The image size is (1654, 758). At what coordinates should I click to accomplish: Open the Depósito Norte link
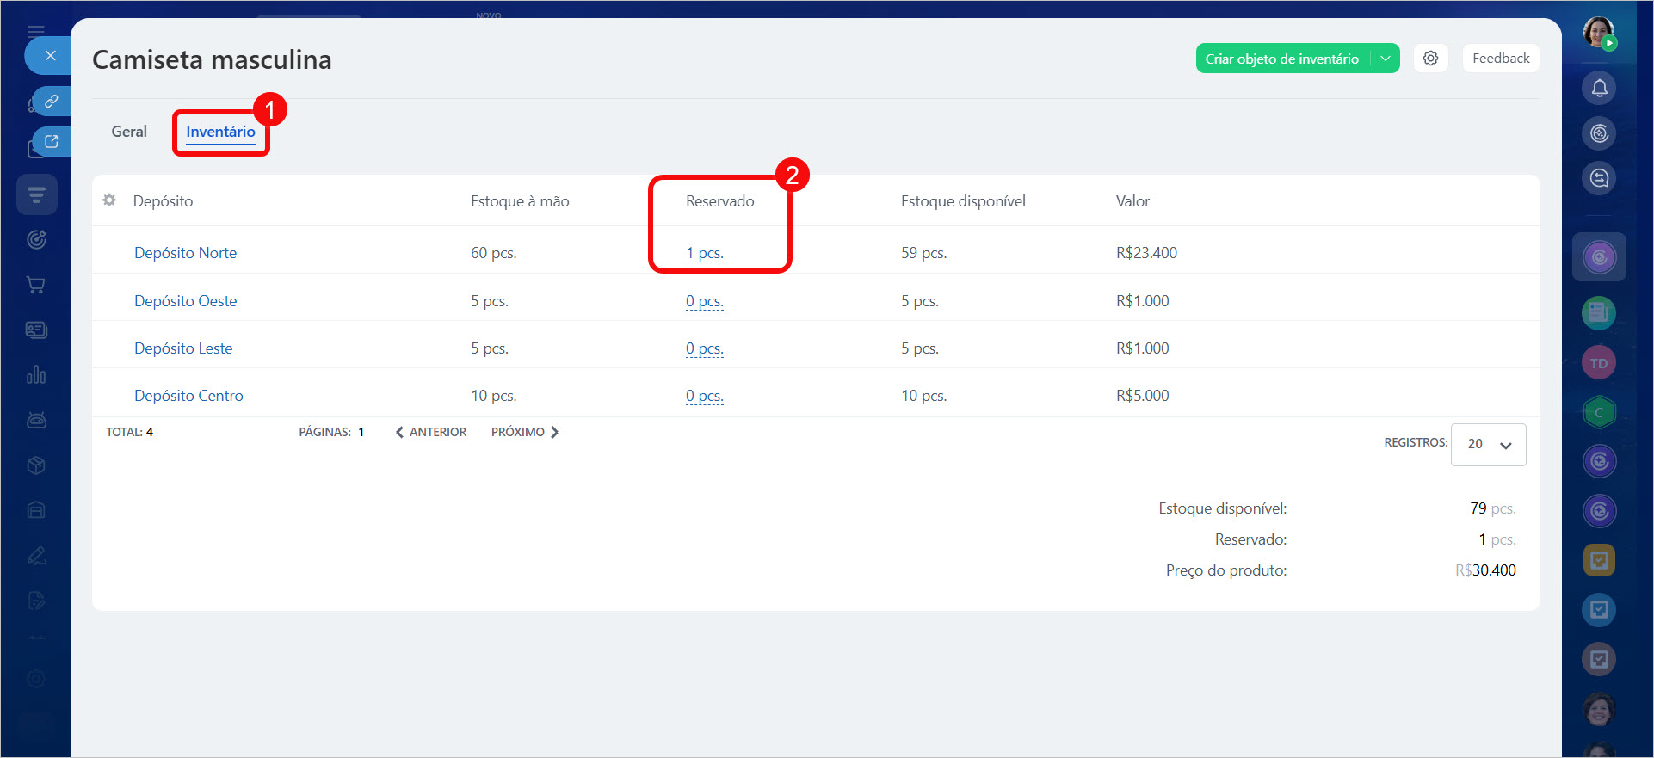point(185,253)
